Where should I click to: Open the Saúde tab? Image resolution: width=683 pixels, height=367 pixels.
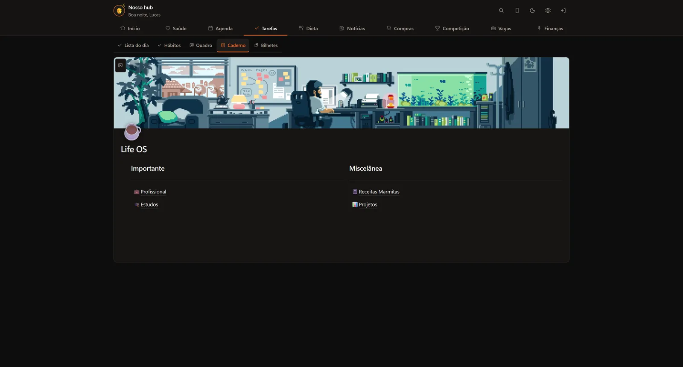point(176,29)
